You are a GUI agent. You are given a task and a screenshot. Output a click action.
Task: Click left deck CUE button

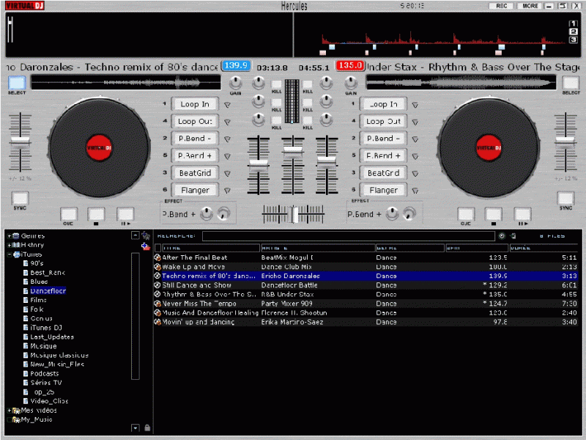69,214
